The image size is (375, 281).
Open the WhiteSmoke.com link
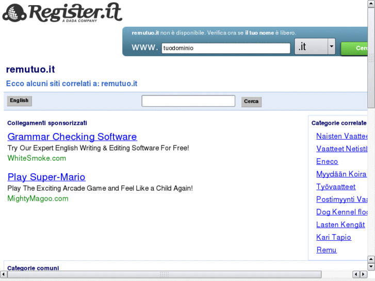pyautogui.click(x=37, y=158)
